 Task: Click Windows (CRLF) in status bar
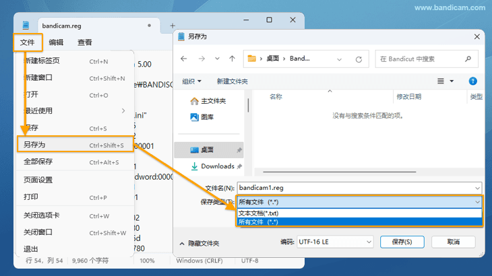tap(199, 261)
